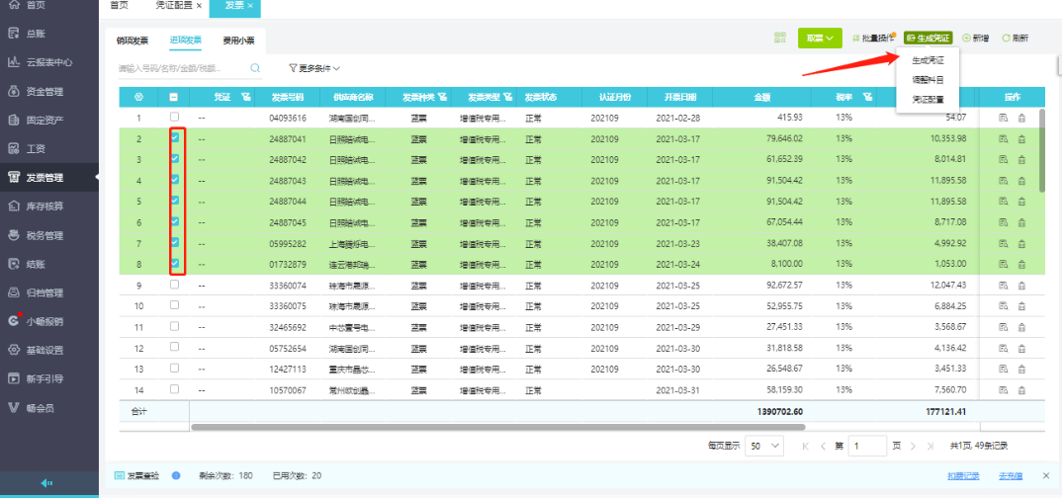1062x498 pixels.
Task: Open the filter on the 税率 column
Action: [x=867, y=98]
